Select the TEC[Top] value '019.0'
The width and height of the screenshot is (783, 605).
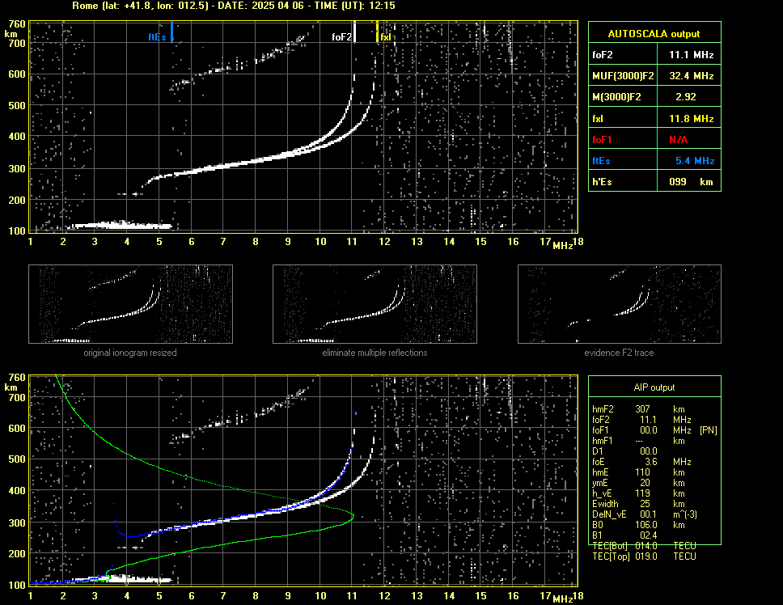coord(646,556)
